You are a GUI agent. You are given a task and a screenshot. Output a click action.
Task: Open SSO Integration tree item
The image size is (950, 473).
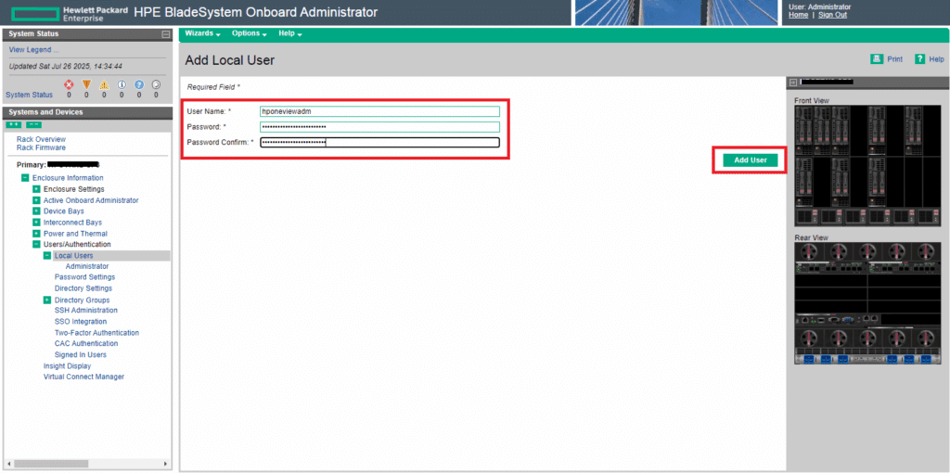[x=81, y=322]
